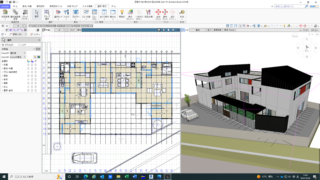320x180 pixels.
Task: Click the プレゼン button in 3D view
Action: (305, 30)
